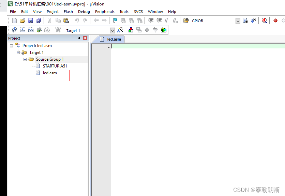Select the Project: led-asm root item
The width and height of the screenshot is (285, 196).
(37, 46)
